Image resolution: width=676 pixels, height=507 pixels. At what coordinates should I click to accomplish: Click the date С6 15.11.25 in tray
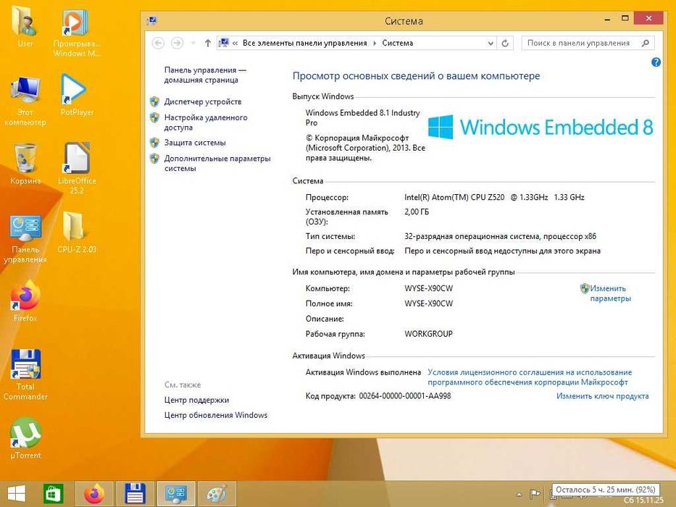tap(643, 500)
